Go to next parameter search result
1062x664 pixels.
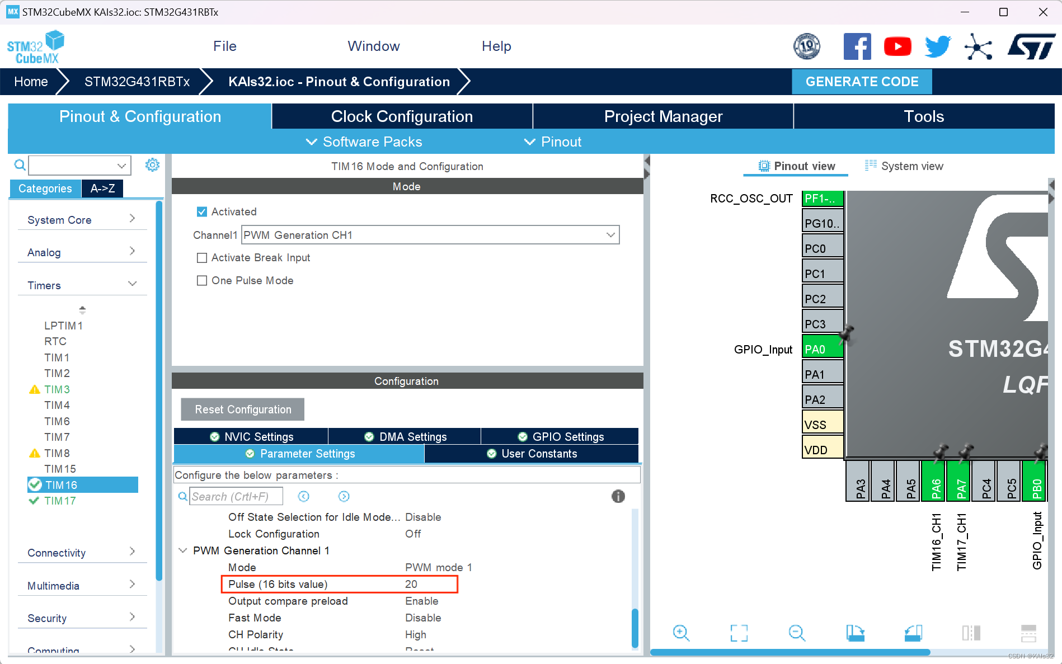point(344,496)
